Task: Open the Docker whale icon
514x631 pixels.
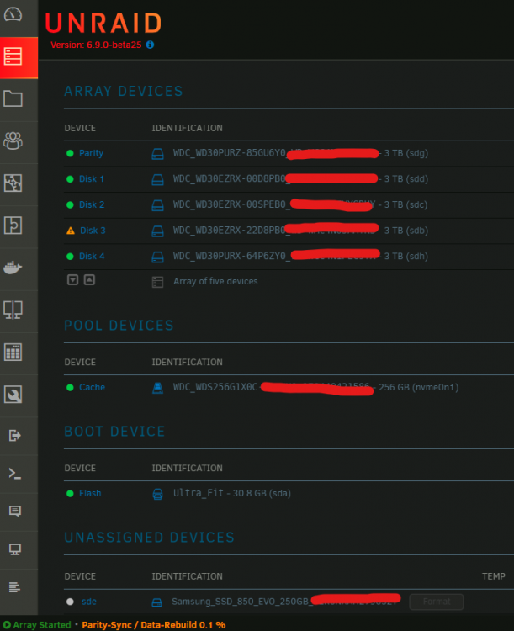Action: [13, 268]
